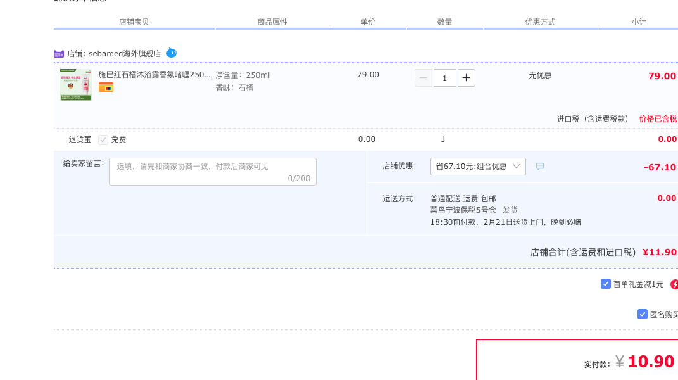Click the seller message text box
Viewport: 678px width, 380px height.
pos(213,172)
